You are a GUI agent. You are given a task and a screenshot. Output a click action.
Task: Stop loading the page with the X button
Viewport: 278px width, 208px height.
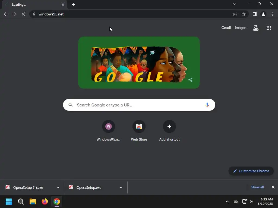click(23, 14)
